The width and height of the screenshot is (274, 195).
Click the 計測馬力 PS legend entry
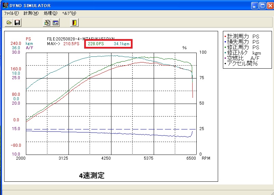pos(241,36)
